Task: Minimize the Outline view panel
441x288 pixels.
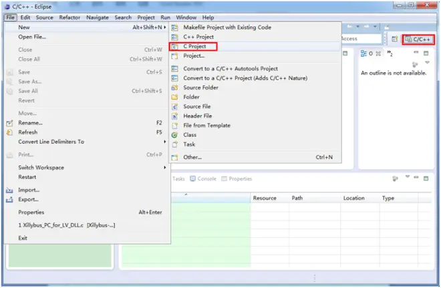Action: [416, 52]
